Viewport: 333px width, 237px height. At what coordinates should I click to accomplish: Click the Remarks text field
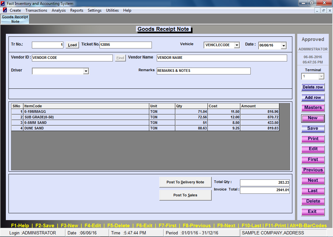pyautogui.click(x=203, y=71)
